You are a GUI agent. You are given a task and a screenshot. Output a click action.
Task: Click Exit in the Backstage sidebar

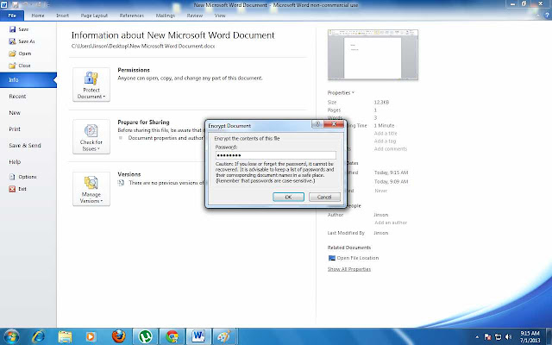pyautogui.click(x=17, y=189)
